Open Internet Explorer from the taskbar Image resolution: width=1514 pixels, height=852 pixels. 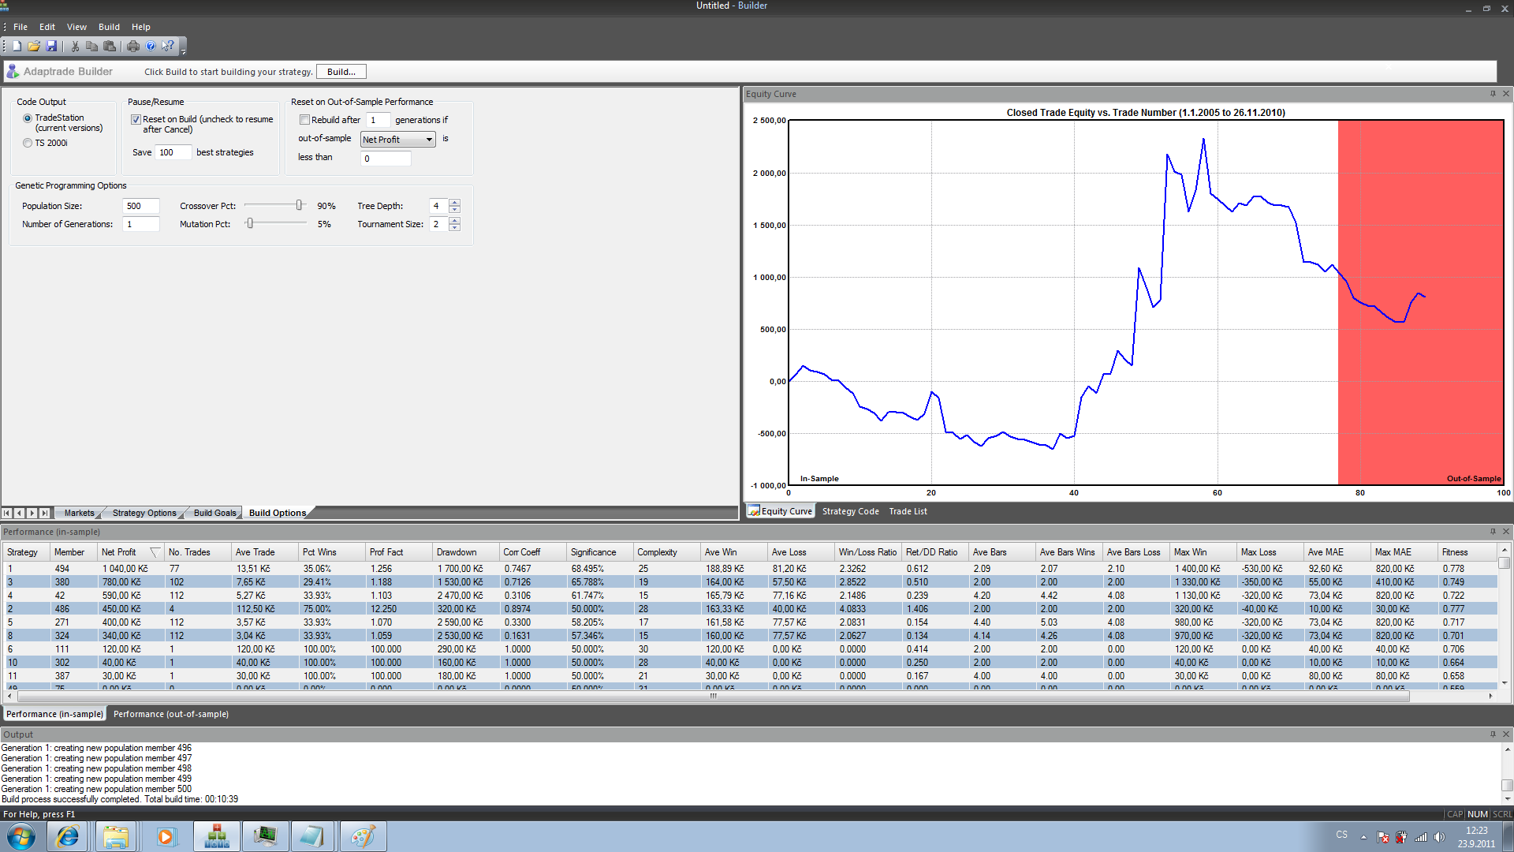pos(67,836)
